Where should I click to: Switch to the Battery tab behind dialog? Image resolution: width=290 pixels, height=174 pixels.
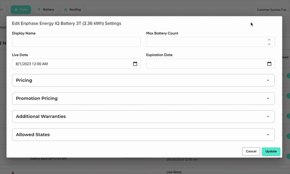[x=46, y=10]
